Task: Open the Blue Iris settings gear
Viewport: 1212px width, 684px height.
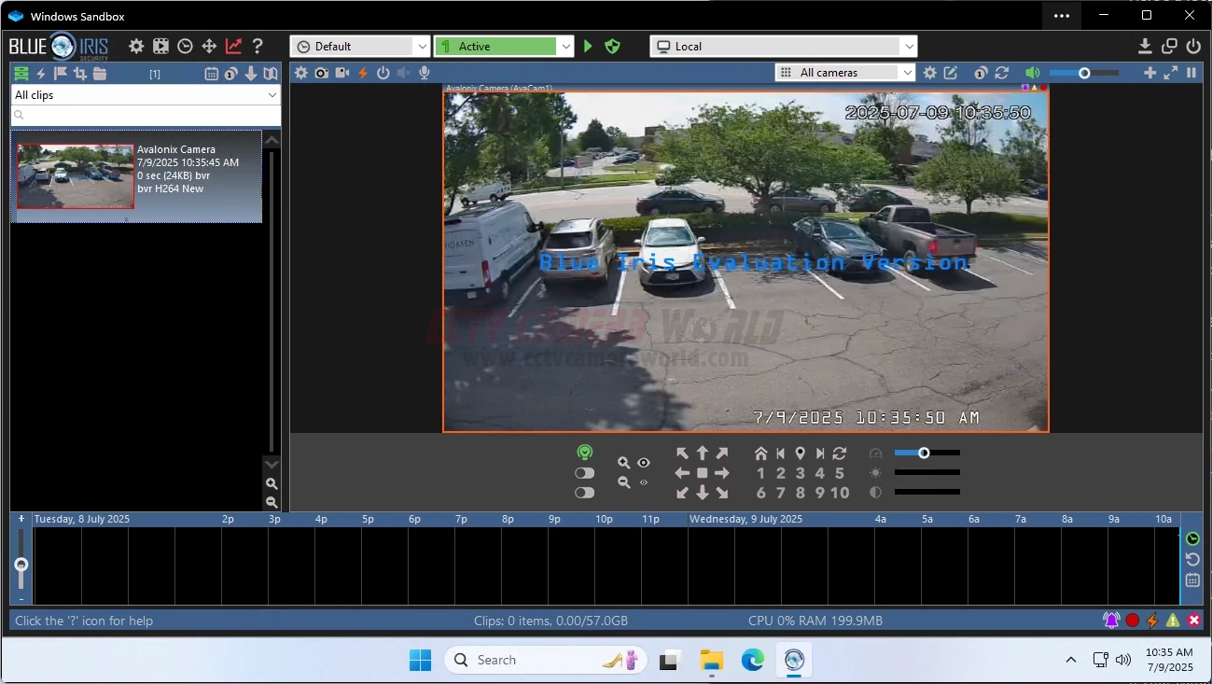Action: [x=136, y=46]
